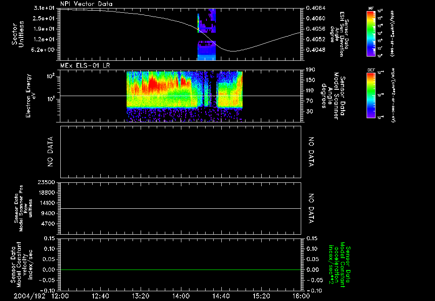Viewport: 435px width, 301px height.
Task: Click the -0.10 tick on velocity axis
Action: (x=48, y=290)
